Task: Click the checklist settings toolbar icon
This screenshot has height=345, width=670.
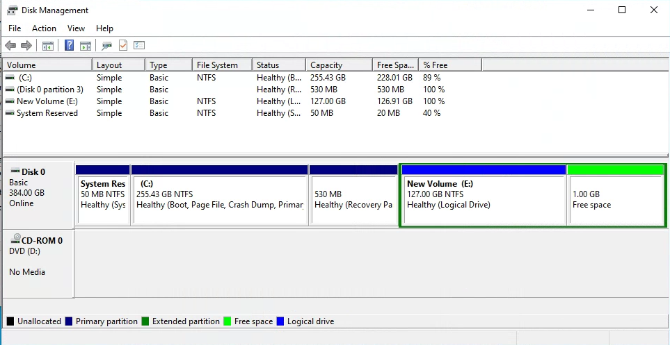Action: pyautogui.click(x=139, y=46)
